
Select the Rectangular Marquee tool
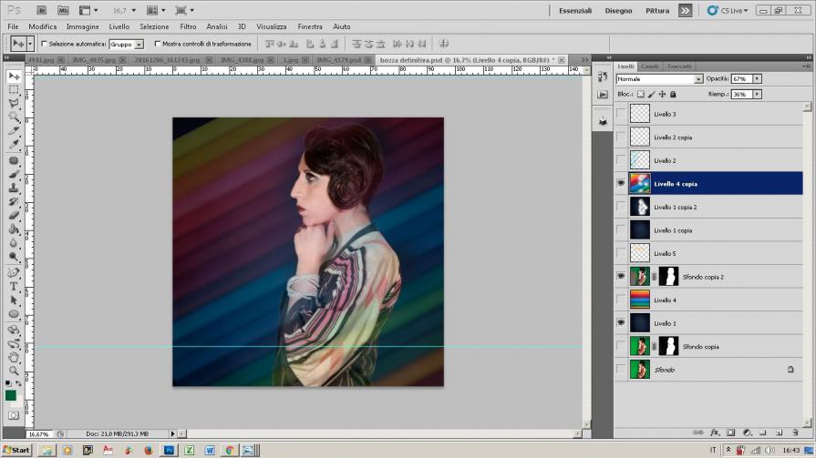14,90
